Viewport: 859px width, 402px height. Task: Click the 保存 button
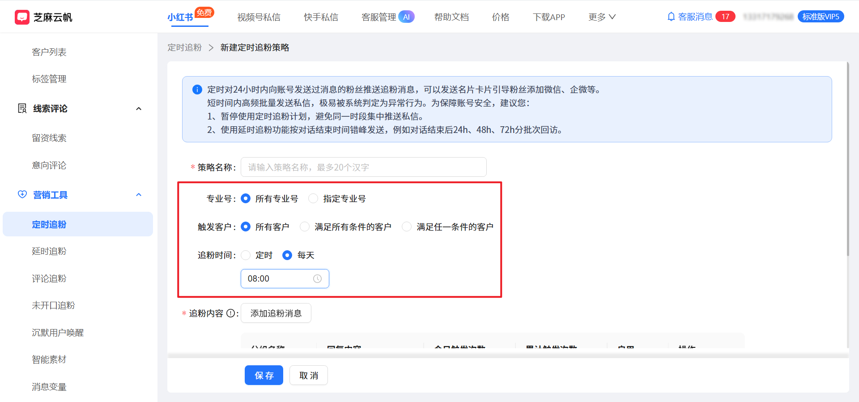tap(264, 375)
